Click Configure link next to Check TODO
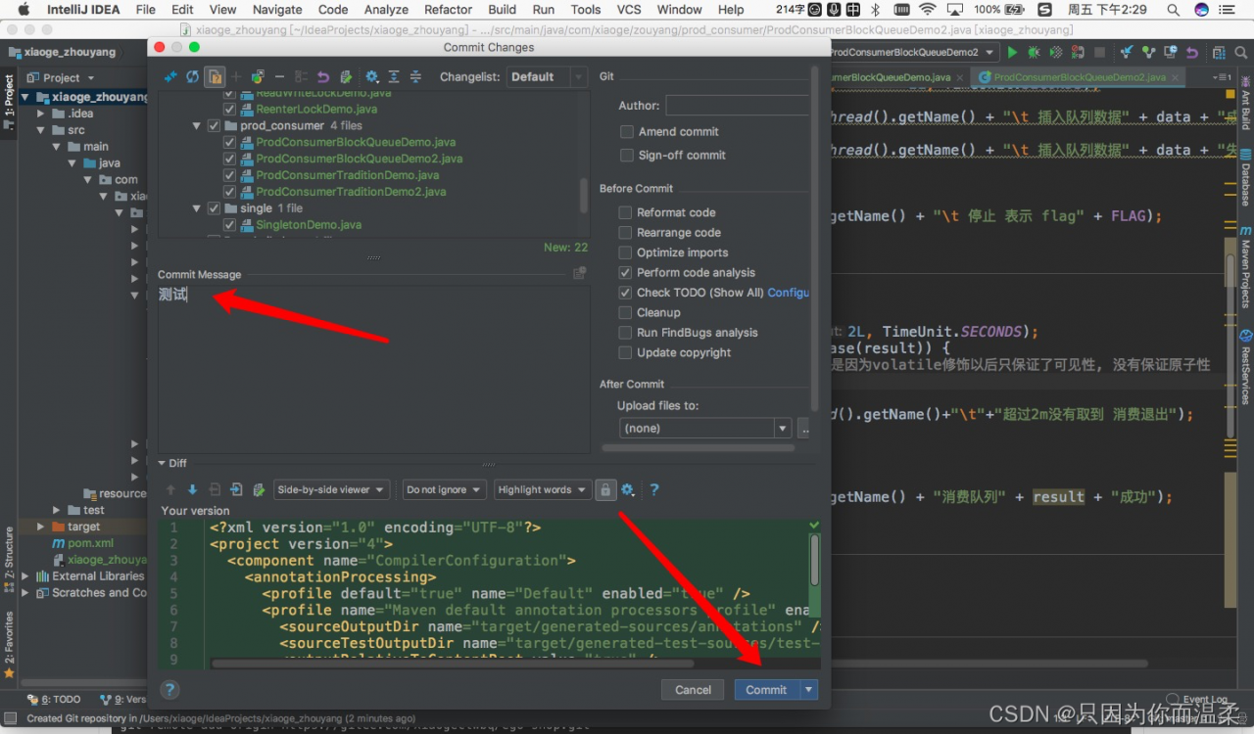Viewport: 1254px width, 734px height. pos(789,293)
